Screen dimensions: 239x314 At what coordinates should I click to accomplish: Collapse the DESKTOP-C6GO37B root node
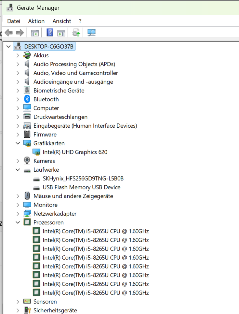(x=8, y=47)
